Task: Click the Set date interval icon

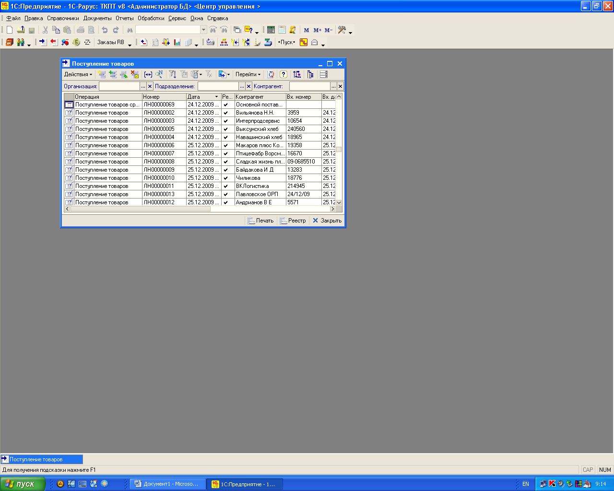Action: (148, 74)
